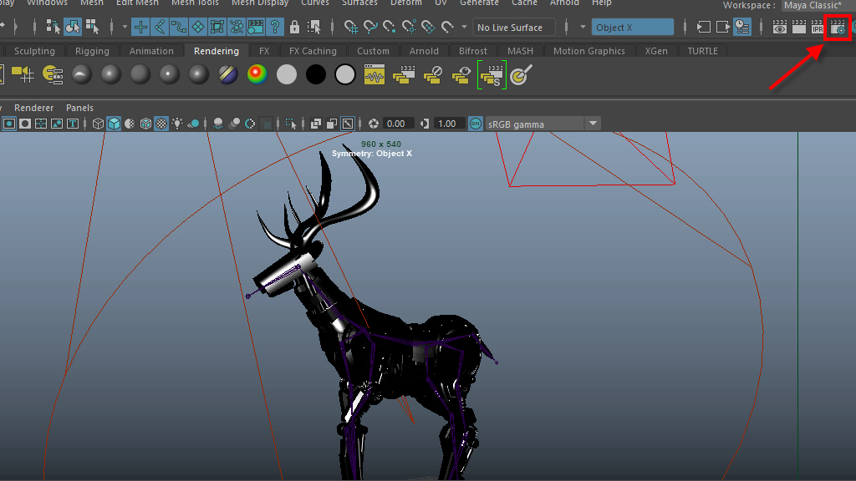Click the No Live Surface field
The height and width of the screenshot is (481, 856).
point(514,28)
